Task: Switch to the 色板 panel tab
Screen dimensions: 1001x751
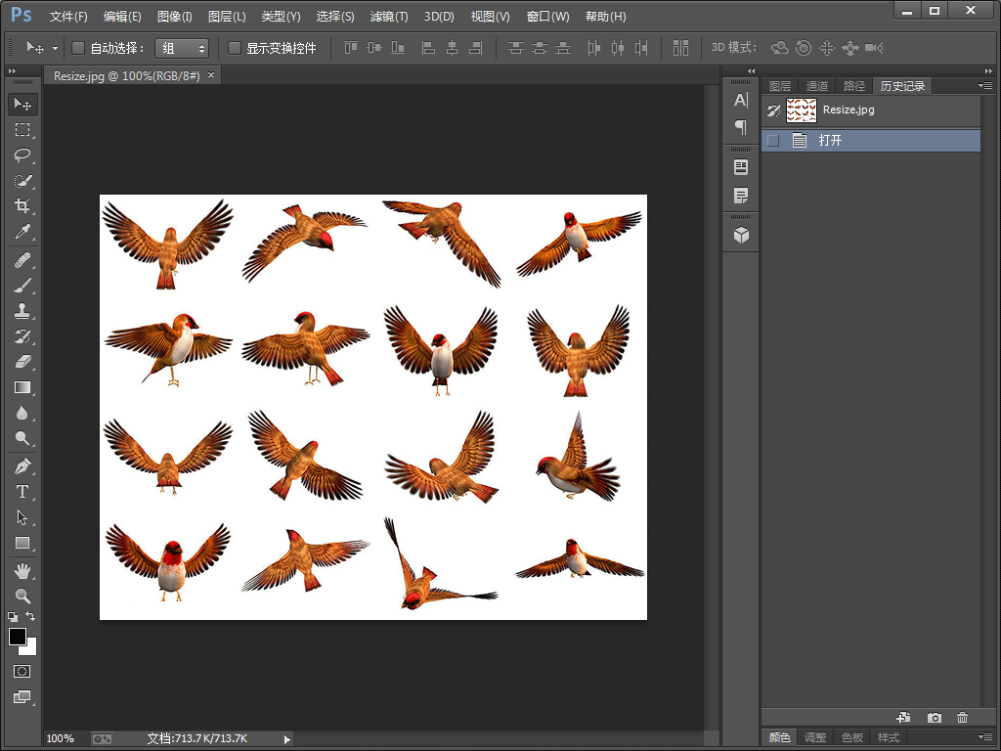Action: [851, 737]
